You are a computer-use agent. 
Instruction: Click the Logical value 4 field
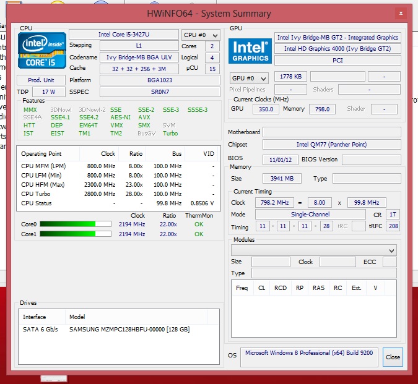tap(212, 58)
